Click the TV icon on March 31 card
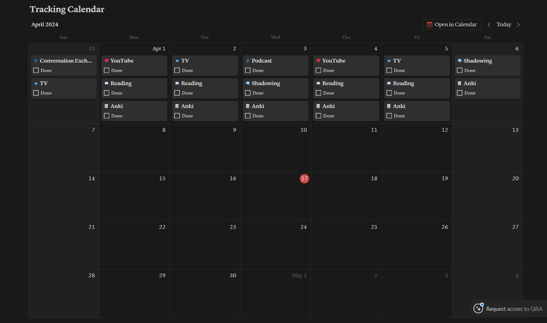This screenshot has width=547, height=323. [x=36, y=83]
